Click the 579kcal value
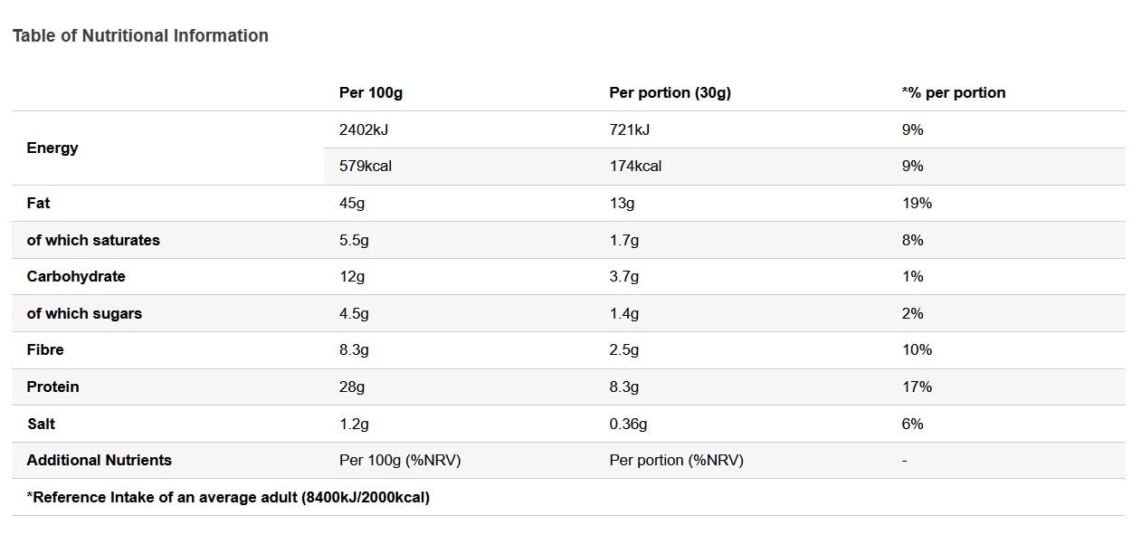1132x535 pixels. click(366, 166)
